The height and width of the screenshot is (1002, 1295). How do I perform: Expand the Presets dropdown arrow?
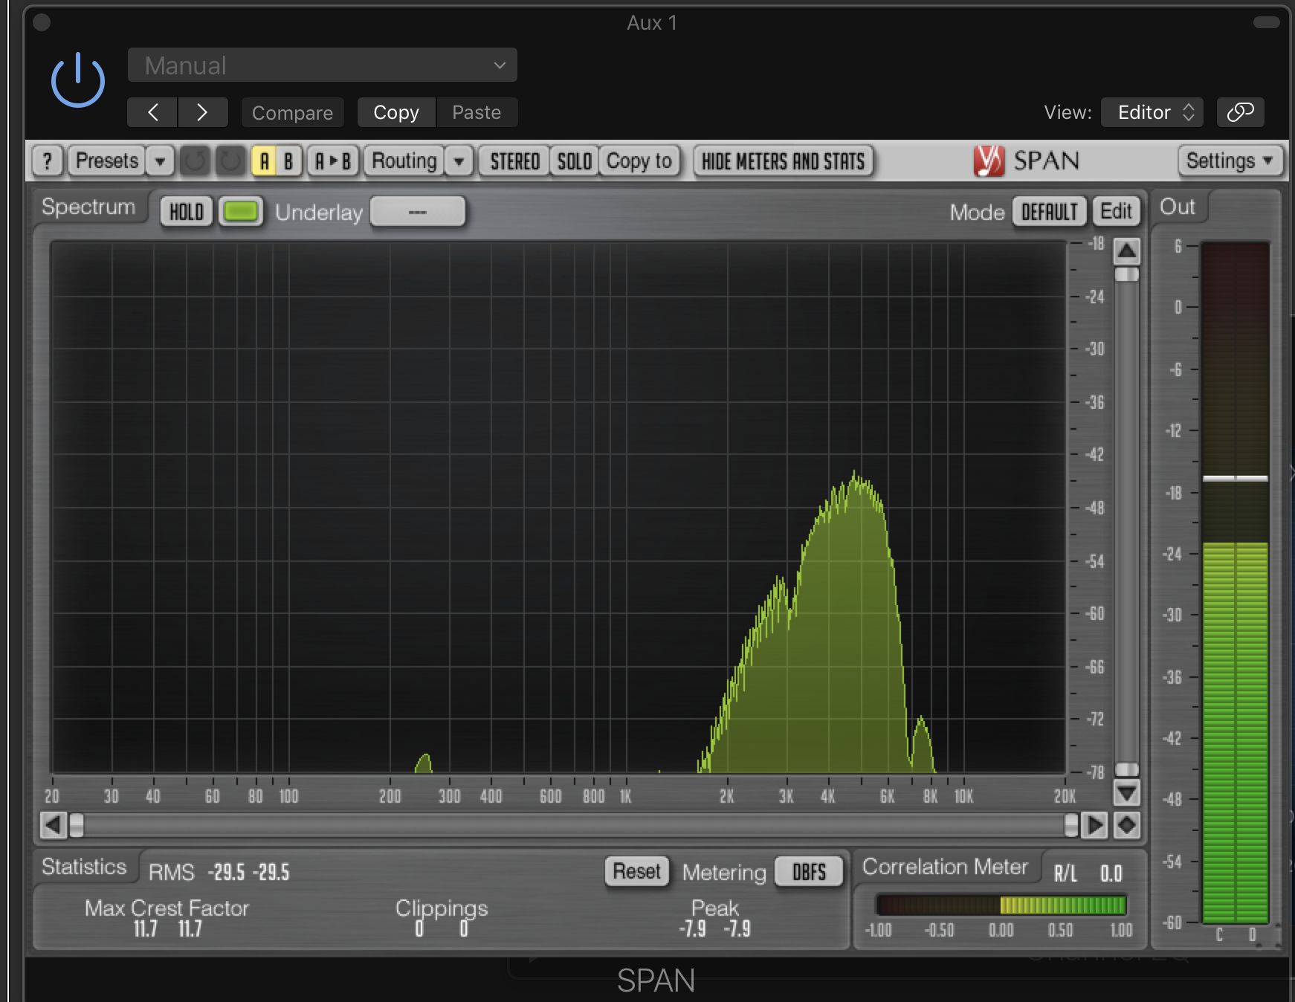(x=160, y=161)
